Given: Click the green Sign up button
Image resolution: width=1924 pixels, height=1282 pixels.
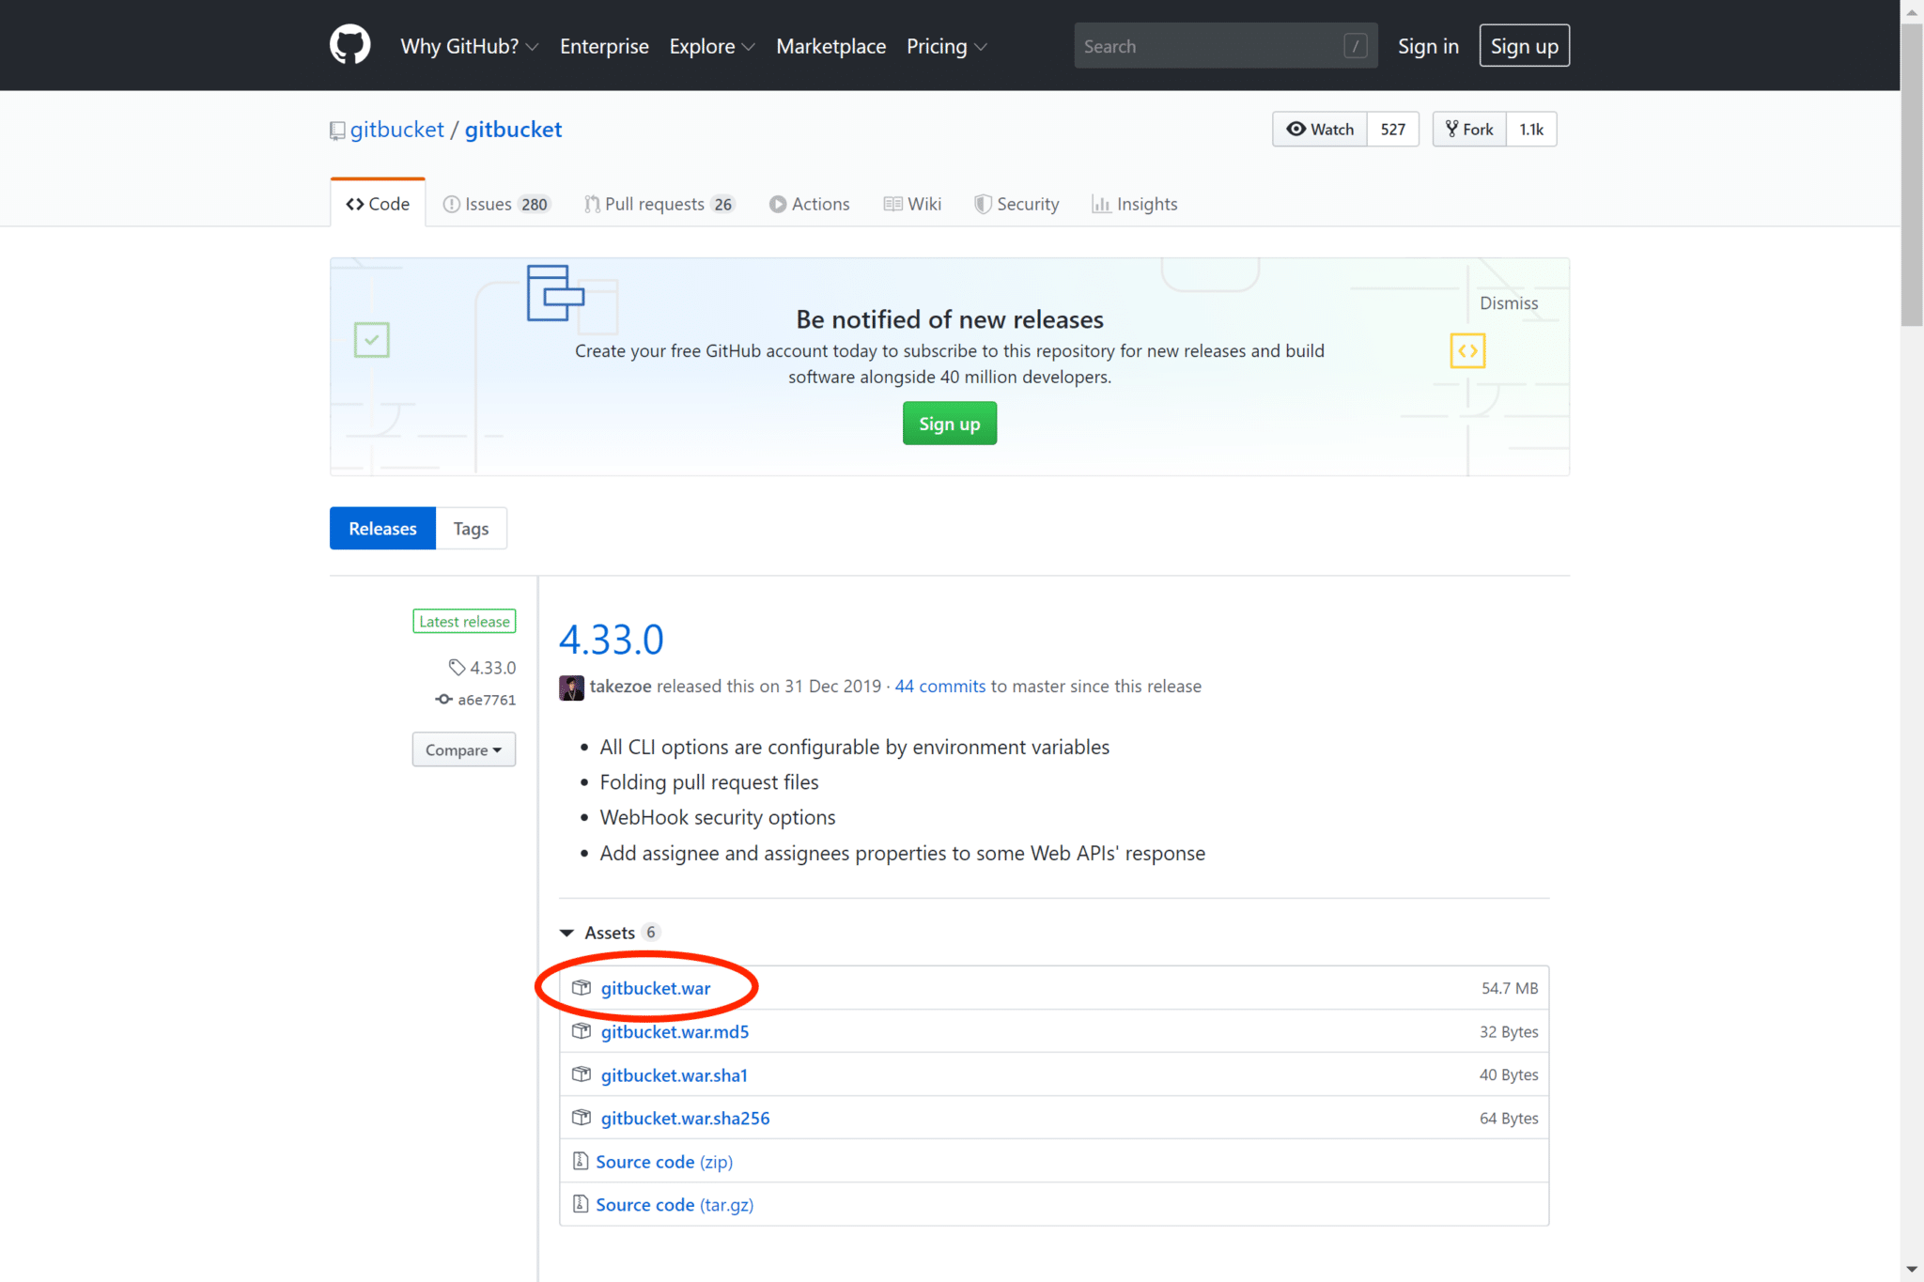Looking at the screenshot, I should (949, 423).
